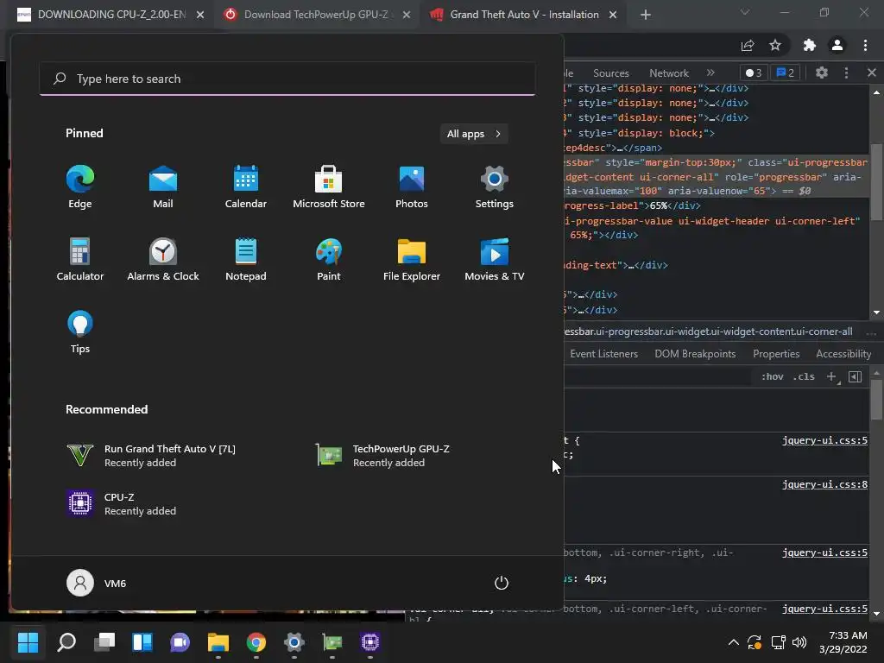
Task: Switch to GPU-Z on the taskbar
Action: [x=332, y=642]
